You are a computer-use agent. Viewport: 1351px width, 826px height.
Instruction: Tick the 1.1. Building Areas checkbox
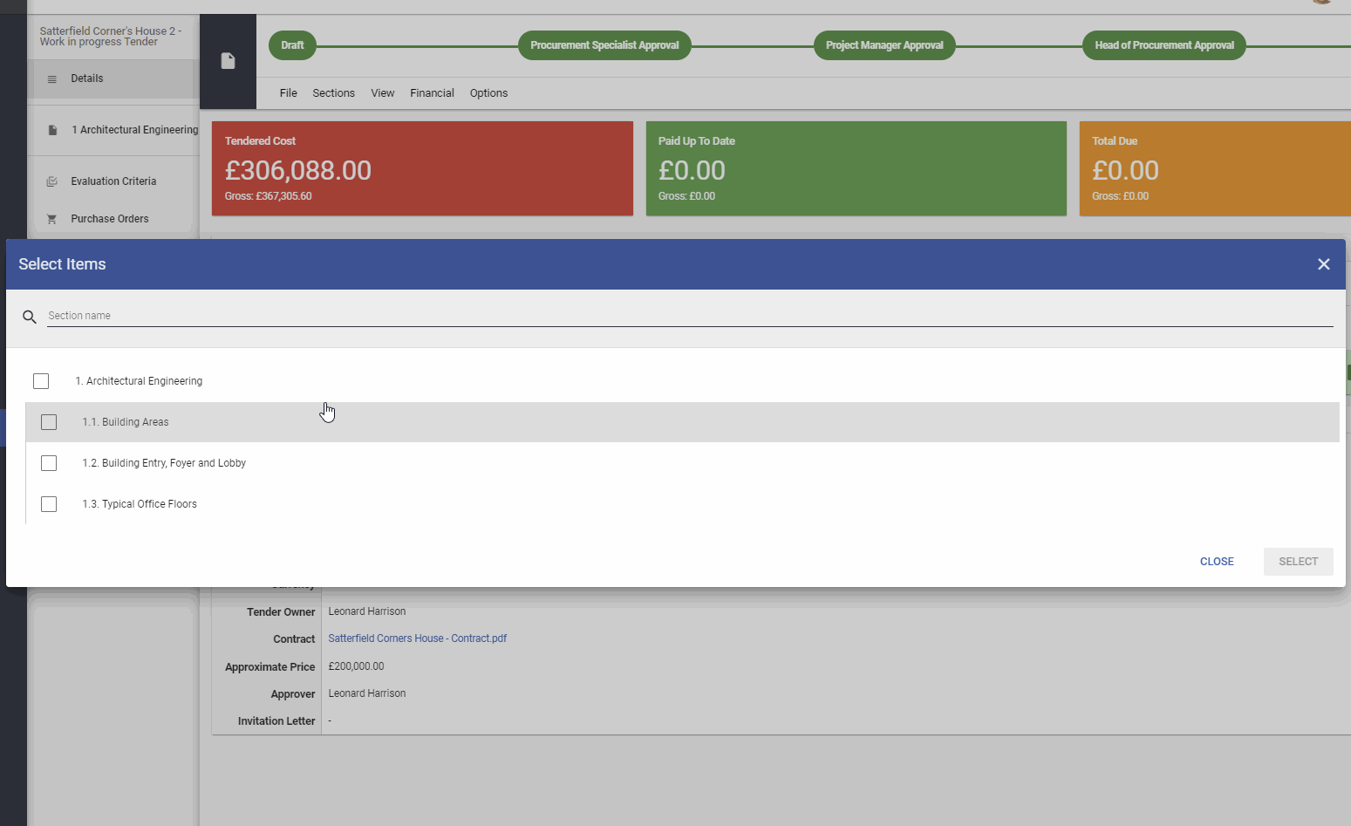(49, 422)
